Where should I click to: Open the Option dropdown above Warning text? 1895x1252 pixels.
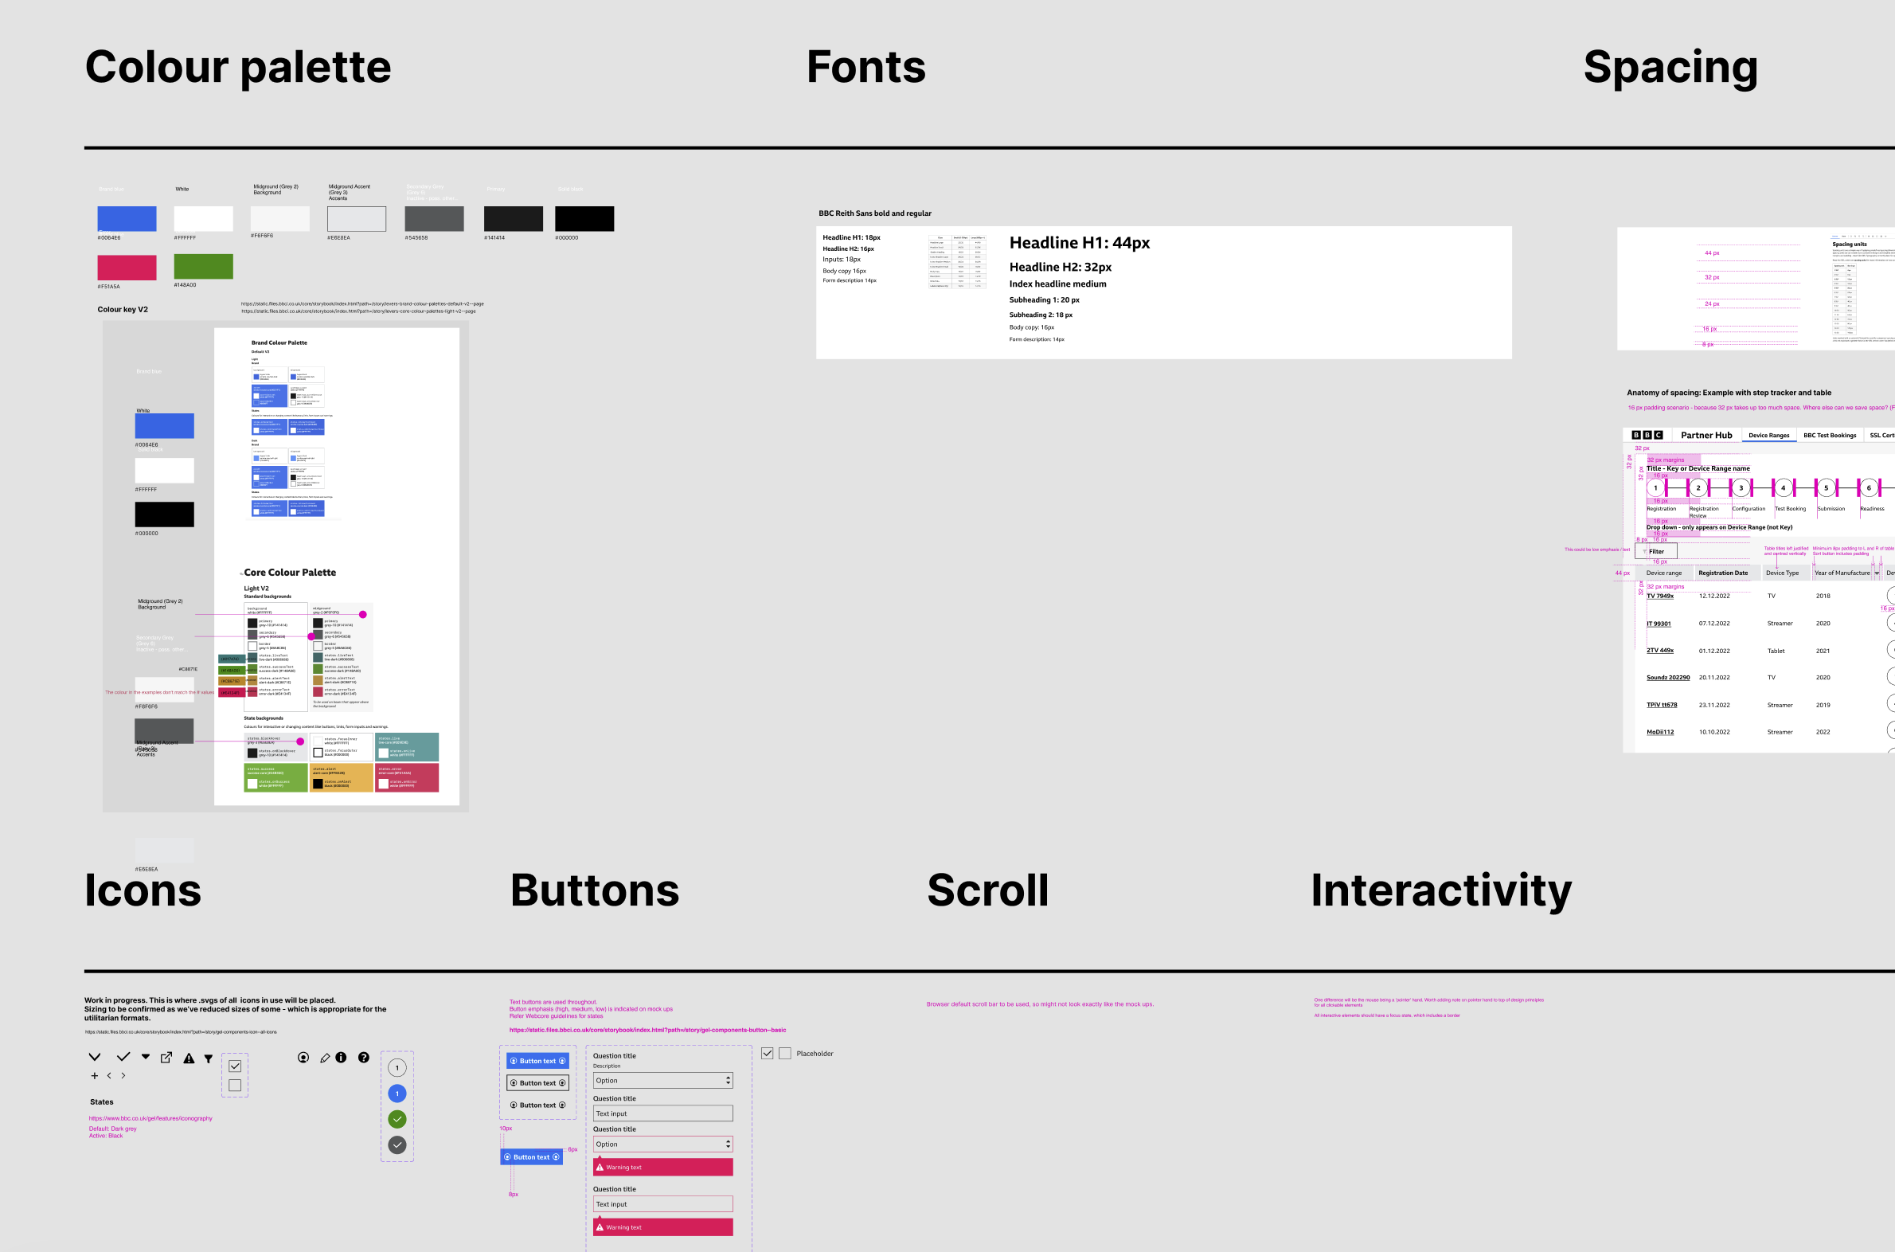pyautogui.click(x=662, y=1144)
